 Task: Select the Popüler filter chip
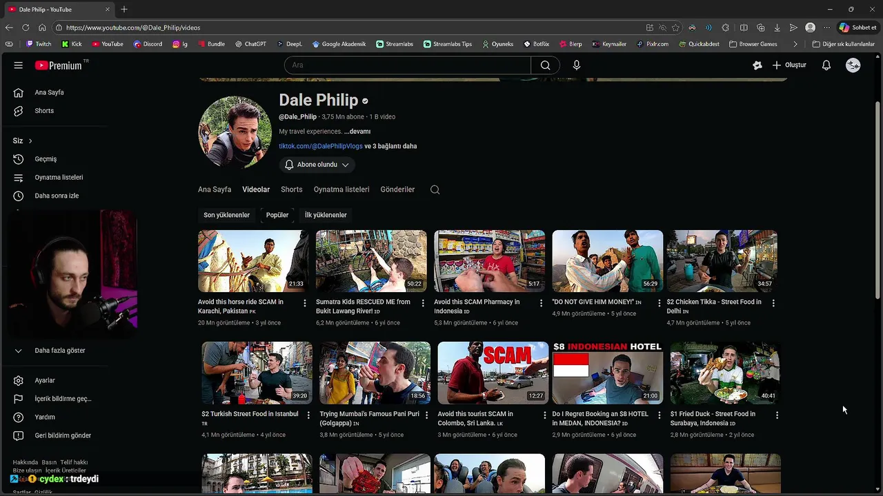pyautogui.click(x=277, y=215)
